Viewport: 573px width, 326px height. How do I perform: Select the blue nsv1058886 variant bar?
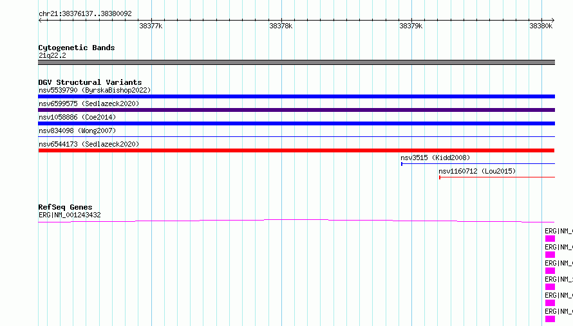[296, 123]
